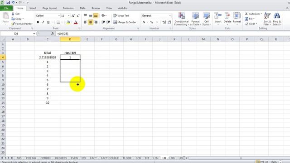This screenshot has width=290, height=163.
Task: Click the Bottom Align icon
Action: click(x=96, y=16)
